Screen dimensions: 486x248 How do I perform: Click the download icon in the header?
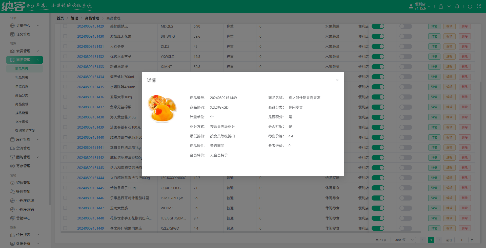click(449, 6)
